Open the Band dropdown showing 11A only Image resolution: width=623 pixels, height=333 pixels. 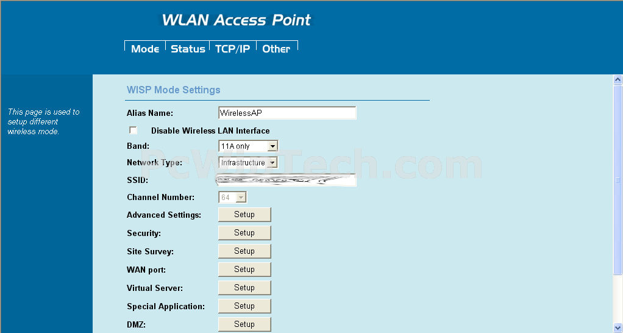tap(248, 146)
